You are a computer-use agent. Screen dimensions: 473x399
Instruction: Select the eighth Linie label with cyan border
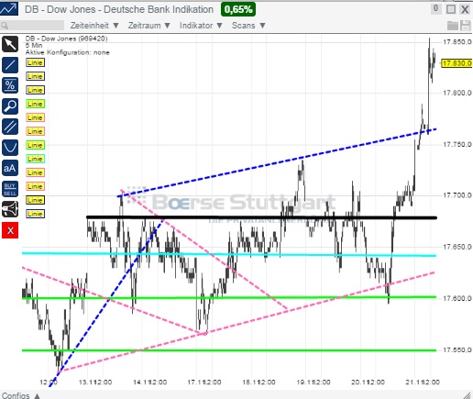coord(35,159)
